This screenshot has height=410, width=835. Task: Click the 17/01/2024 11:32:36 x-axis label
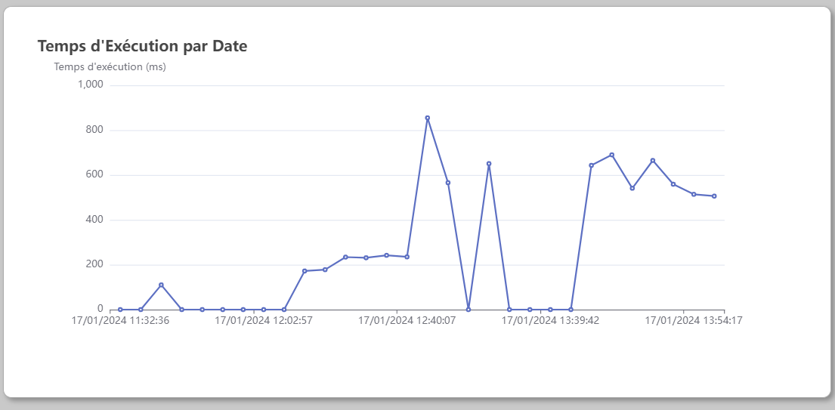point(121,320)
